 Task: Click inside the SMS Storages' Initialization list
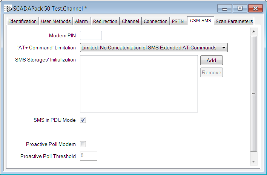(139, 84)
